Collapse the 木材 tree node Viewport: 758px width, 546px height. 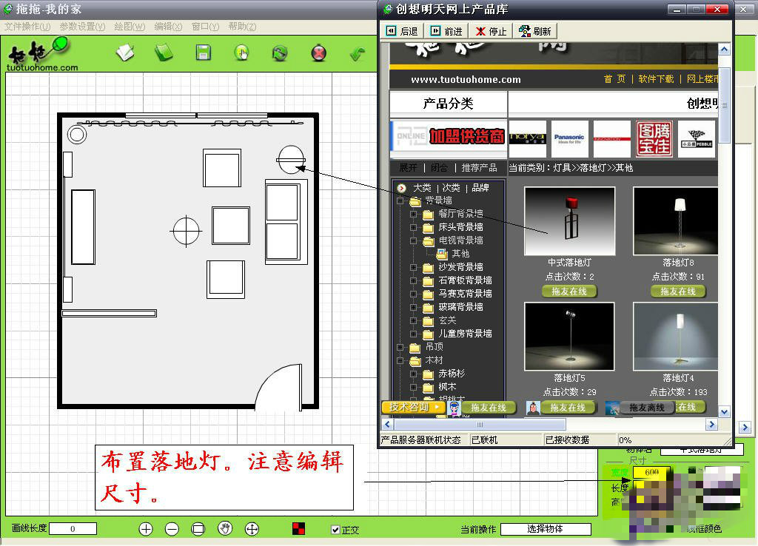pyautogui.click(x=400, y=360)
